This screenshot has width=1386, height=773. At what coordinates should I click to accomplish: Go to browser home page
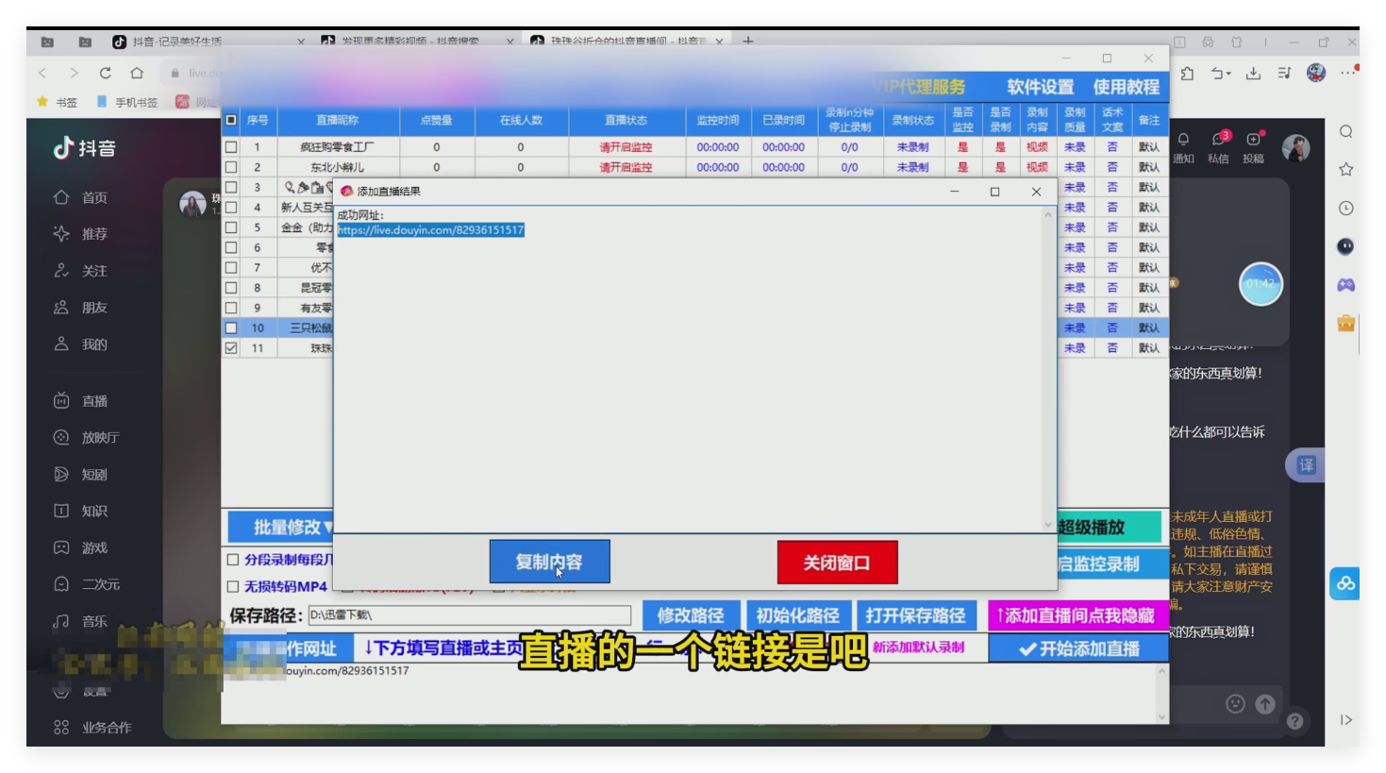(x=137, y=73)
